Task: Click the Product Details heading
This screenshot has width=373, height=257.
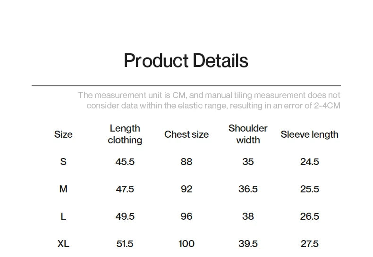Action: click(x=186, y=61)
